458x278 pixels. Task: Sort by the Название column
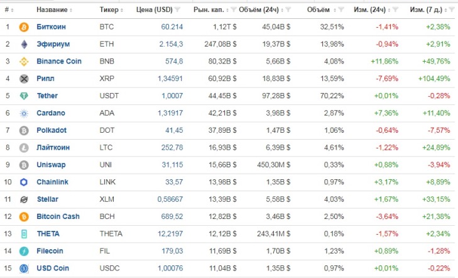pyautogui.click(x=54, y=10)
